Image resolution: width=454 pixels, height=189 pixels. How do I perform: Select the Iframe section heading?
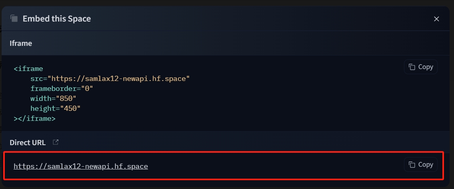click(21, 43)
